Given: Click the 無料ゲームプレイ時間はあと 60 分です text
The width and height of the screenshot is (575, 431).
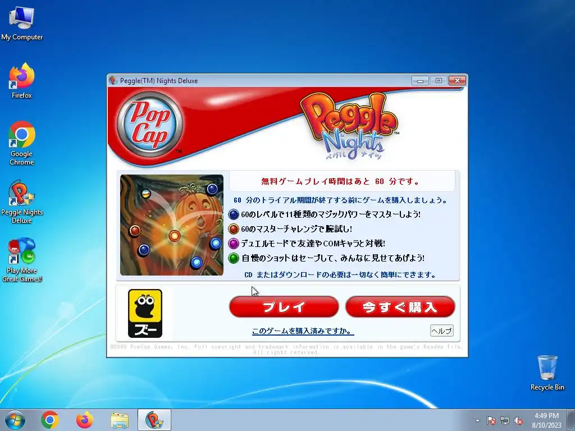Looking at the screenshot, I should pos(340,181).
